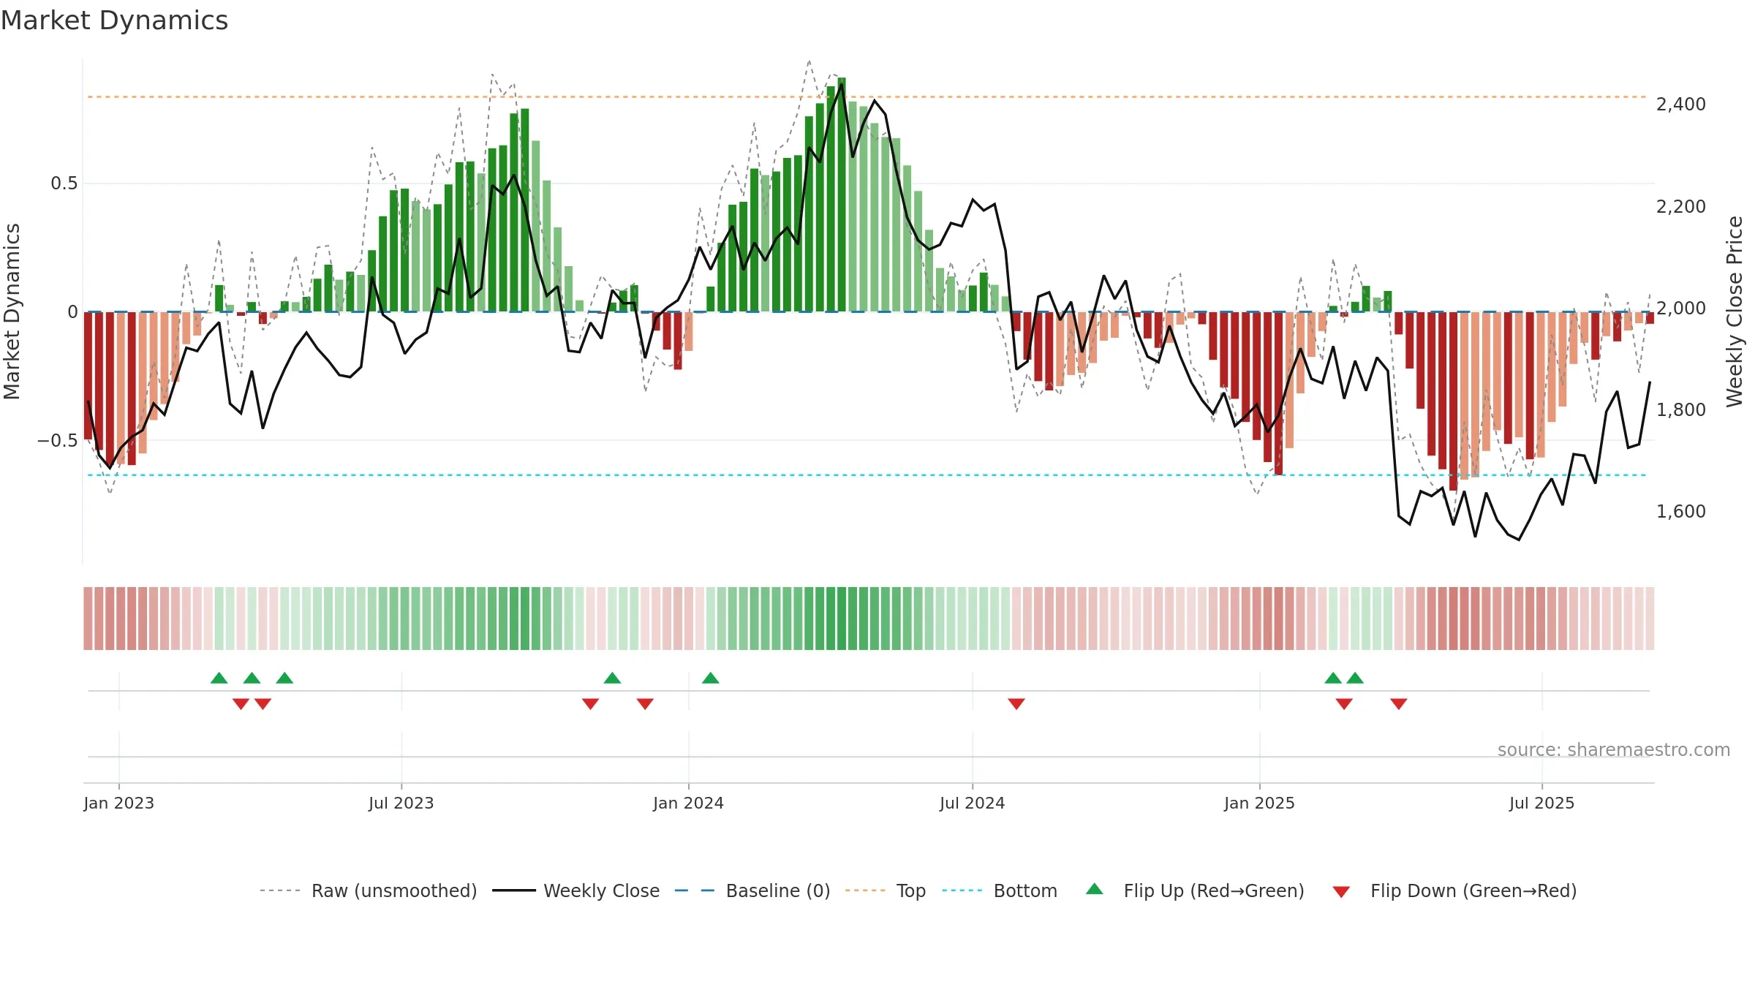
Task: Toggle Flip Up (Red→Green) legend entry
Action: coord(1195,890)
